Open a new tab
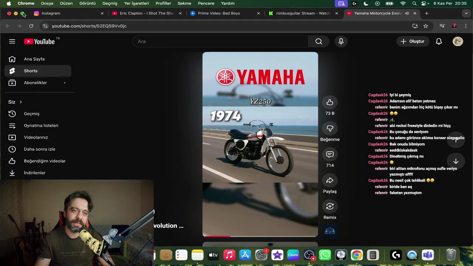The height and width of the screenshot is (266, 473). pyautogui.click(x=426, y=13)
